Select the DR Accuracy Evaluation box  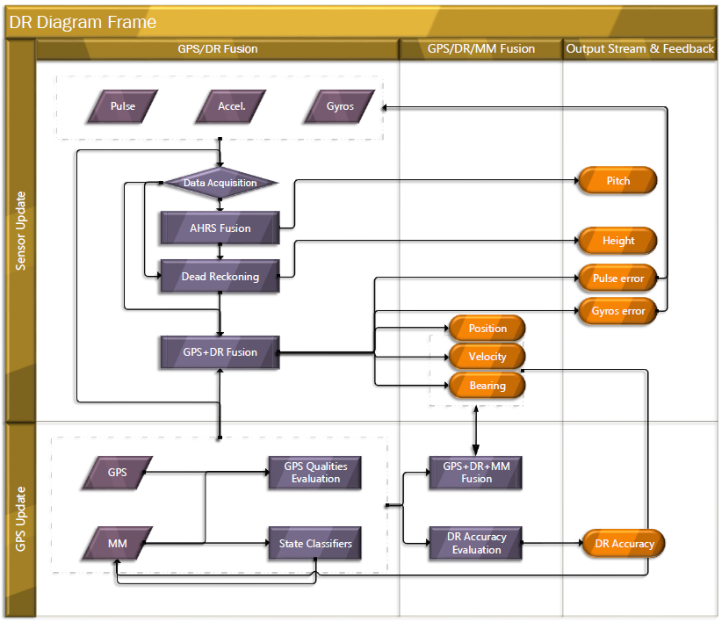pos(476,543)
